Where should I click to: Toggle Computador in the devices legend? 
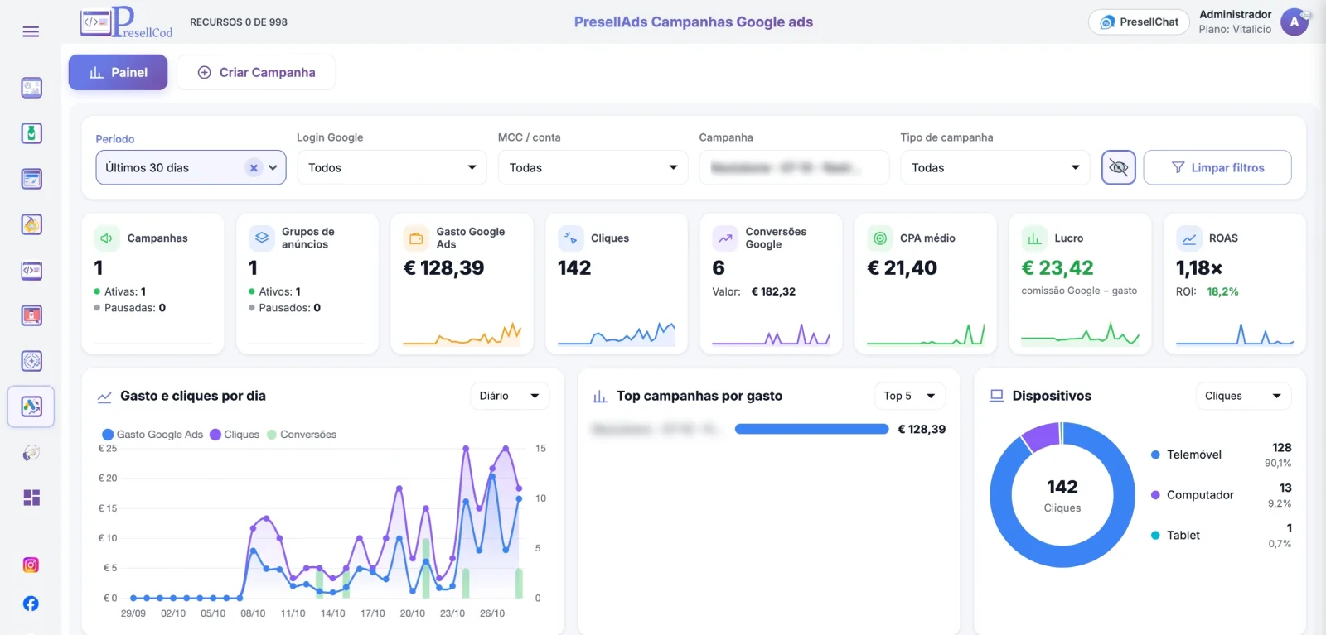coord(1193,495)
